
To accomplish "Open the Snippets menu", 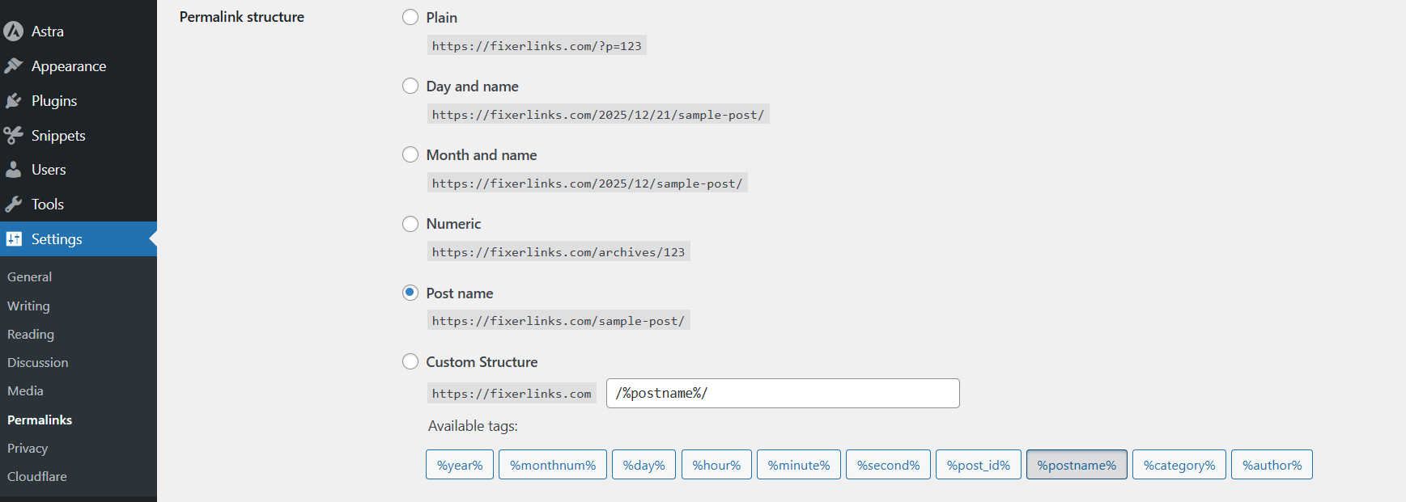I will [79, 136].
